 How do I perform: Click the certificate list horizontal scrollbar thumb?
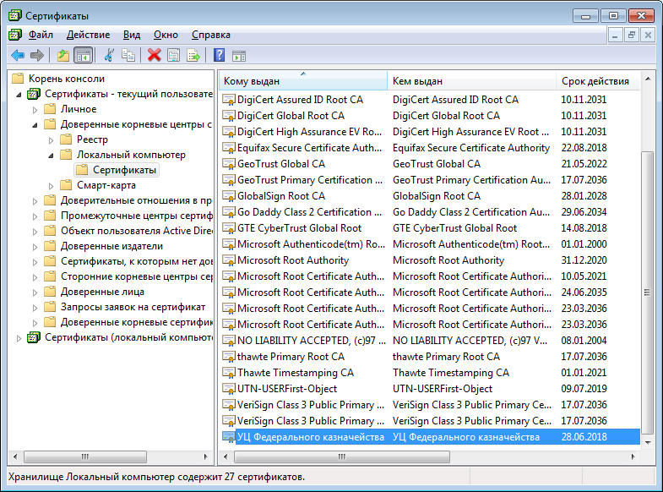click(342, 456)
